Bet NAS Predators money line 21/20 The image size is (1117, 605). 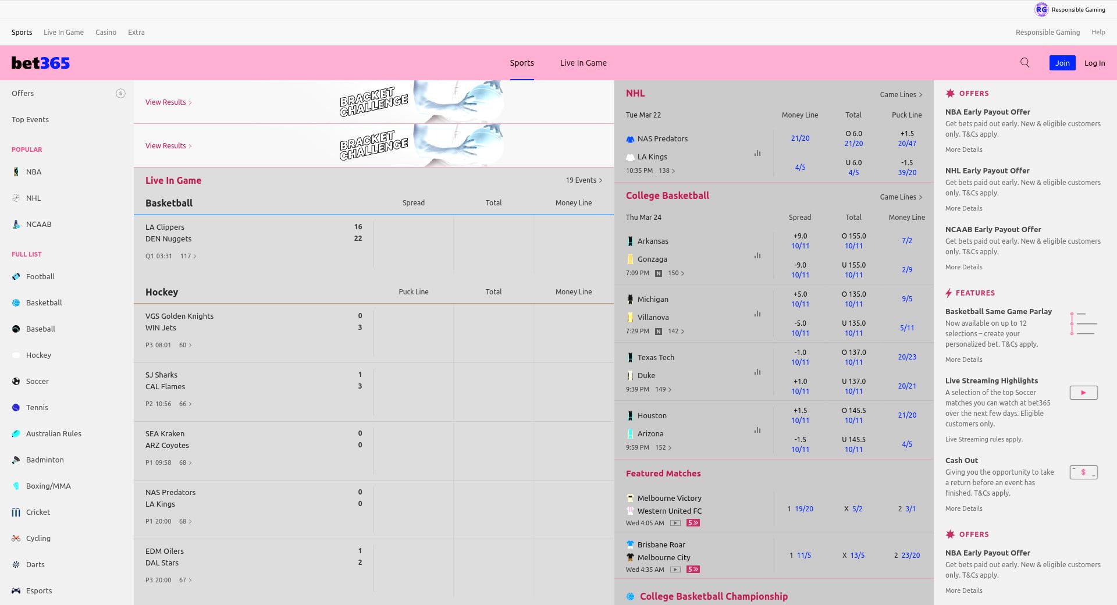click(800, 138)
